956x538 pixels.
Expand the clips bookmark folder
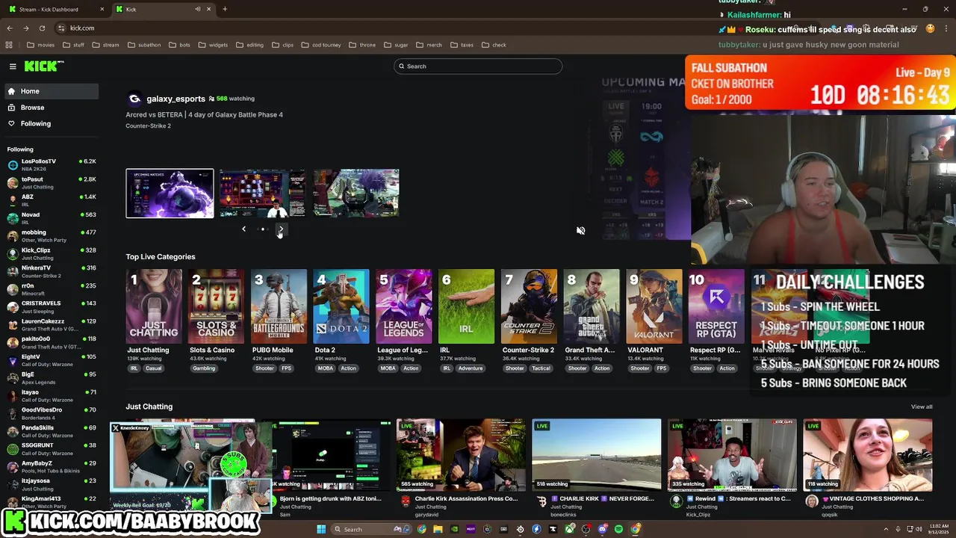tap(282, 45)
